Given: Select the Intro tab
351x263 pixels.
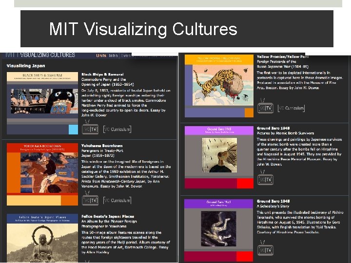Looking at the screenshot, I should [113, 56].
